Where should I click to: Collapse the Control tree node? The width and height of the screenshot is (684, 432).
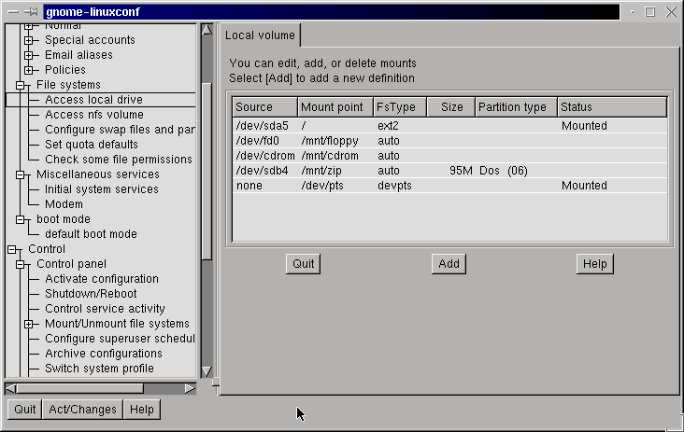12,249
